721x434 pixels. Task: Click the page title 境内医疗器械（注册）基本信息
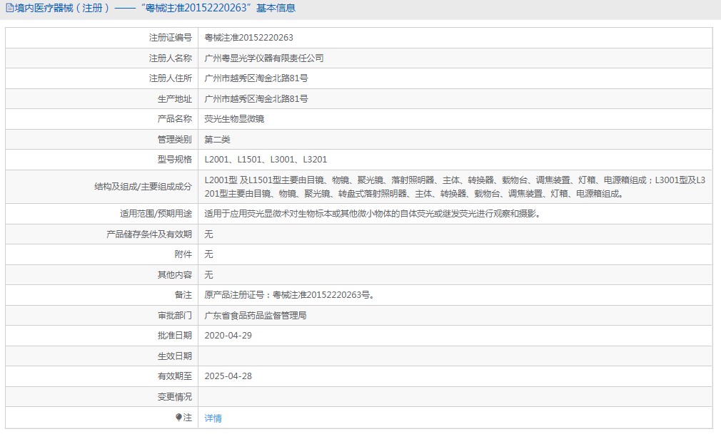pos(154,9)
